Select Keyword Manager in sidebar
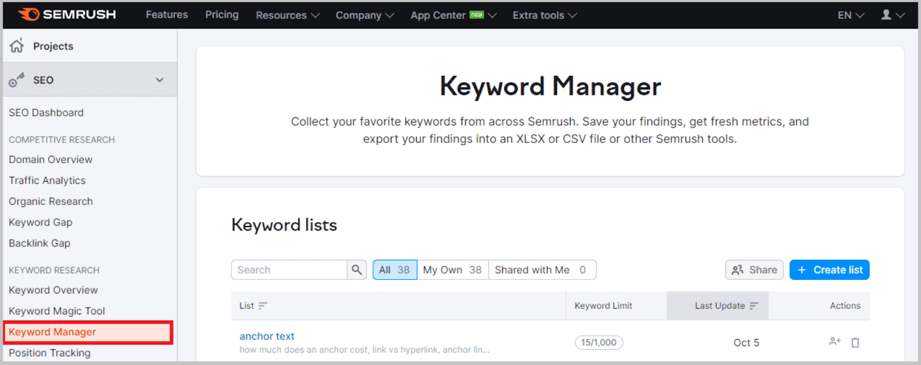921x365 pixels. pos(88,332)
